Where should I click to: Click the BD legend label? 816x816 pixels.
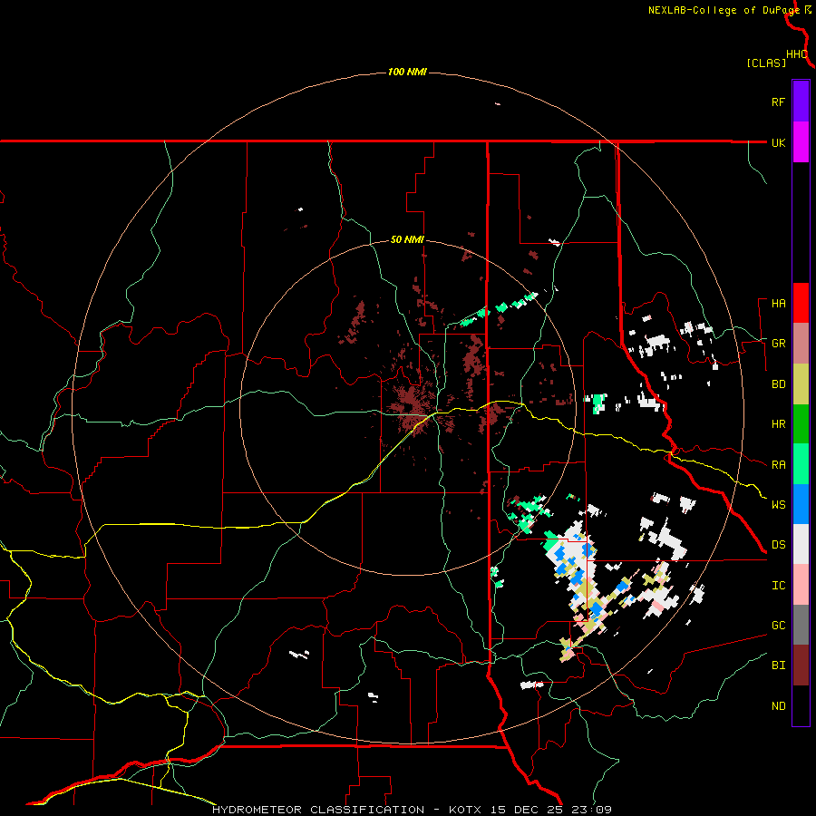click(x=778, y=384)
